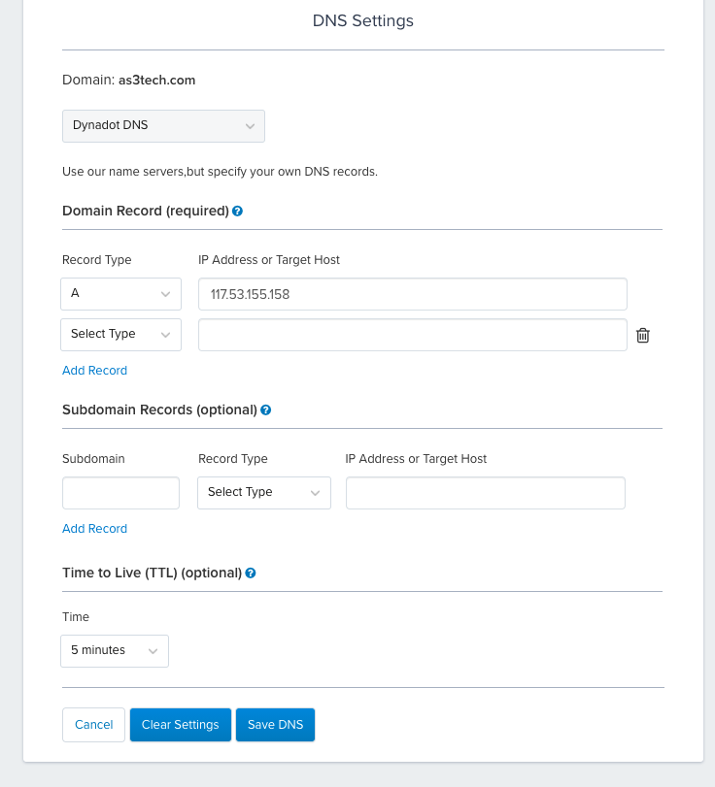Open the Select Type dropdown for second record
The height and width of the screenshot is (787, 715).
(x=120, y=334)
